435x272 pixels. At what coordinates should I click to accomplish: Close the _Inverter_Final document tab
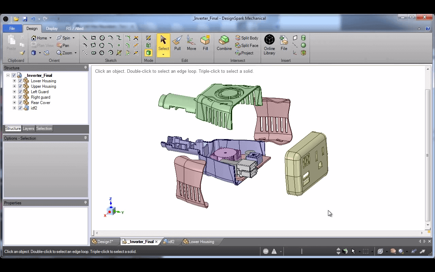156,242
